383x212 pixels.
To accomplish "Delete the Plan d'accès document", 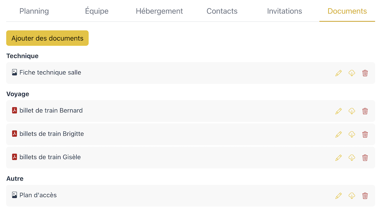I will [x=365, y=196].
